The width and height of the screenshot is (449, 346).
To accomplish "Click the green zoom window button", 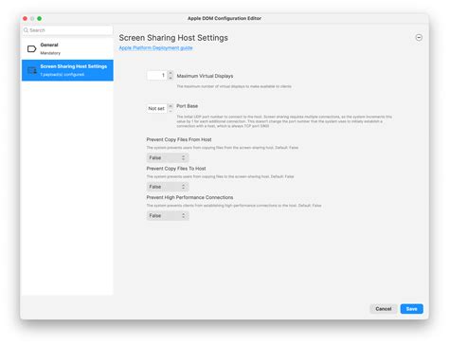I will point(40,18).
